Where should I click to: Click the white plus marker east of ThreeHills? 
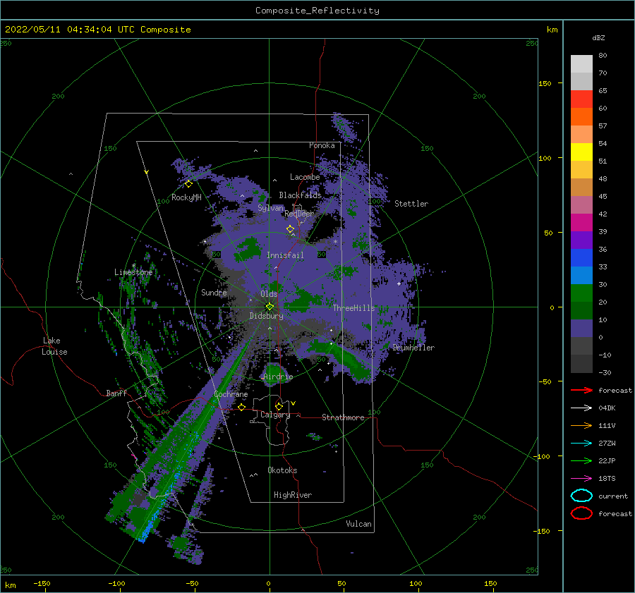399,283
